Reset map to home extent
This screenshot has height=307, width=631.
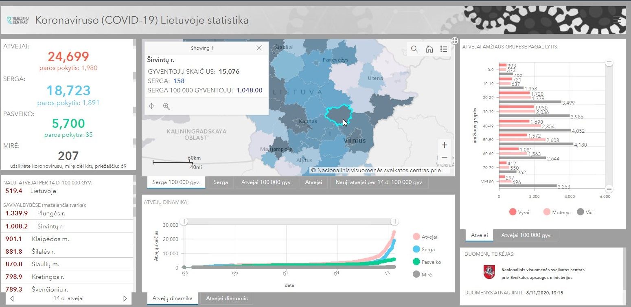coord(429,49)
